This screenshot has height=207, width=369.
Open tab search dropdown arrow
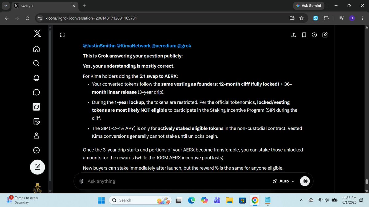(6, 6)
